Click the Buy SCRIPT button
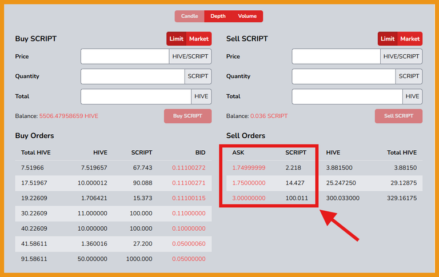Screen dimensions: 439x277 click(x=187, y=116)
